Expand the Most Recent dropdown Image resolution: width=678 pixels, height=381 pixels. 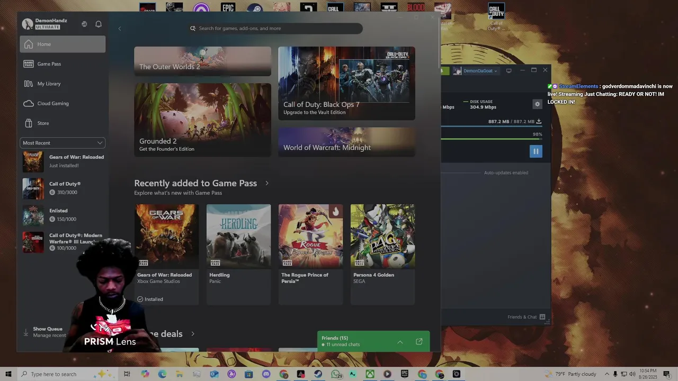(63, 143)
